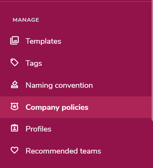Click the Templates image-stack icon

(x=15, y=40)
